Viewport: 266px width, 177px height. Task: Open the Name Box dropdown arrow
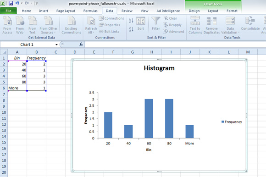[56, 44]
